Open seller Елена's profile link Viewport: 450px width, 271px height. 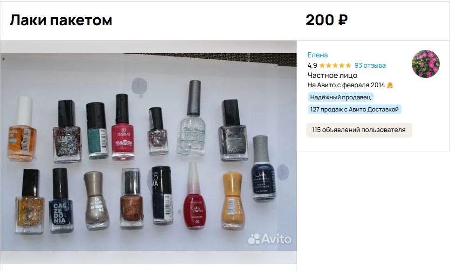(318, 55)
